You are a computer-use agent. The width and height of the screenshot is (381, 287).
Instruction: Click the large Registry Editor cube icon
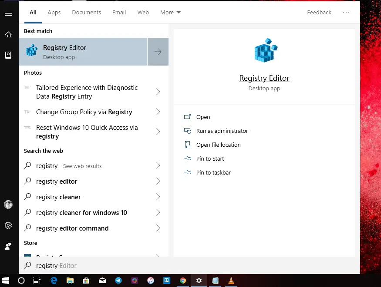click(x=266, y=50)
